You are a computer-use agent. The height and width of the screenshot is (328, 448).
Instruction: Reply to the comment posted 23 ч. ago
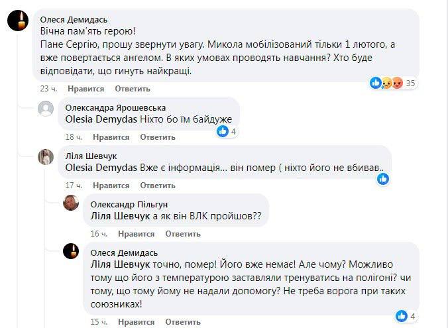coord(133,89)
